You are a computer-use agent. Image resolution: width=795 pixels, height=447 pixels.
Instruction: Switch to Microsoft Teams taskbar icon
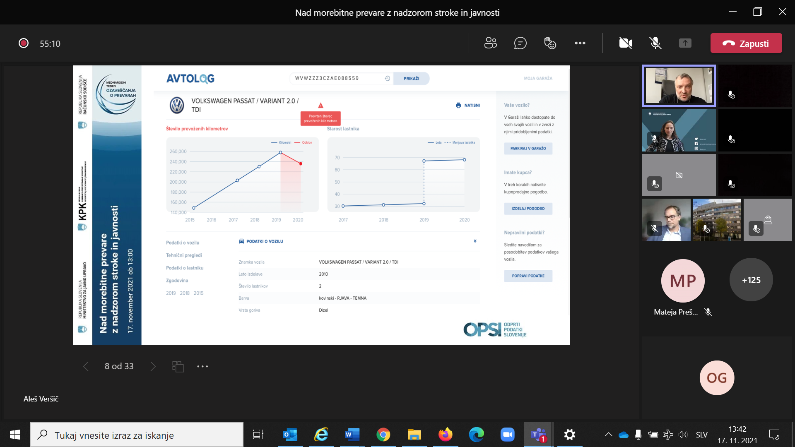point(538,435)
